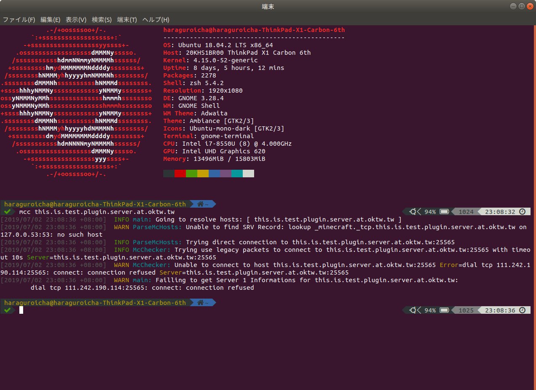
Task: Click the clock icon after 23:08:32
Action: click(x=522, y=211)
